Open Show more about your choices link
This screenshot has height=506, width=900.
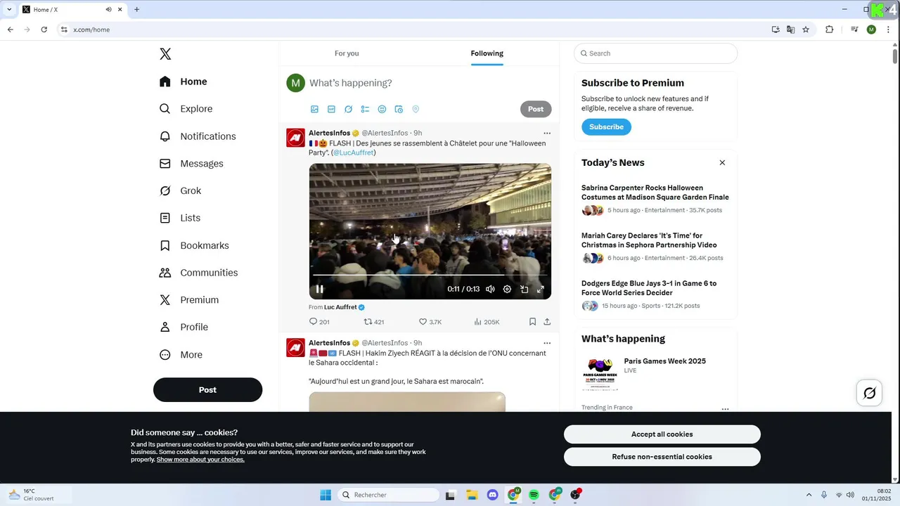tap(200, 460)
